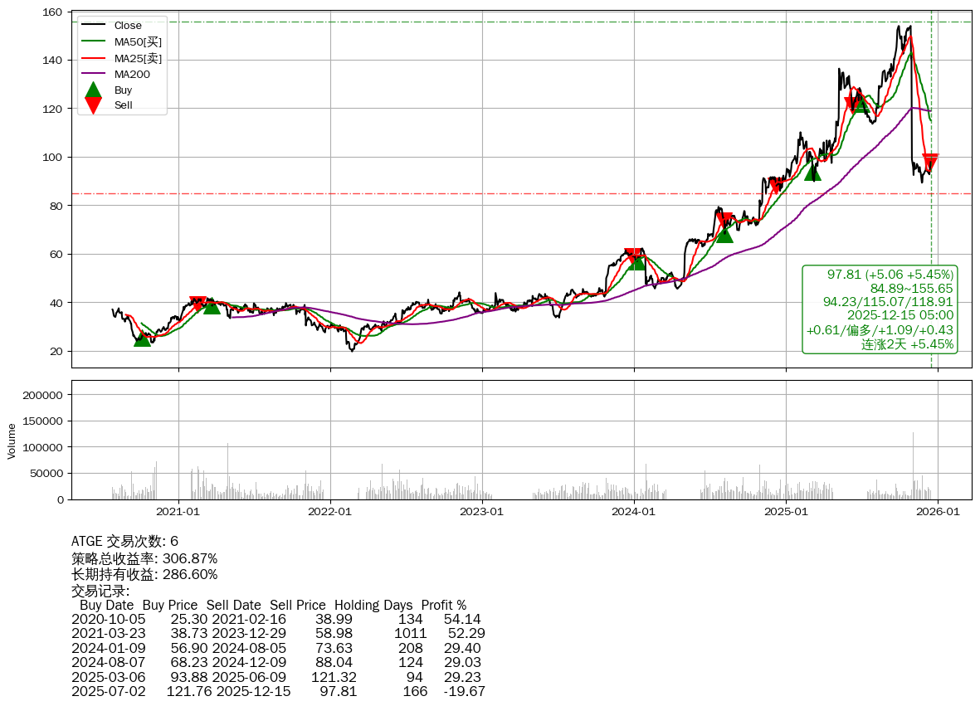Viewport: 980px width, 706px height.
Task: Click the 2024-01 date label on the x-axis
Action: pos(634,512)
